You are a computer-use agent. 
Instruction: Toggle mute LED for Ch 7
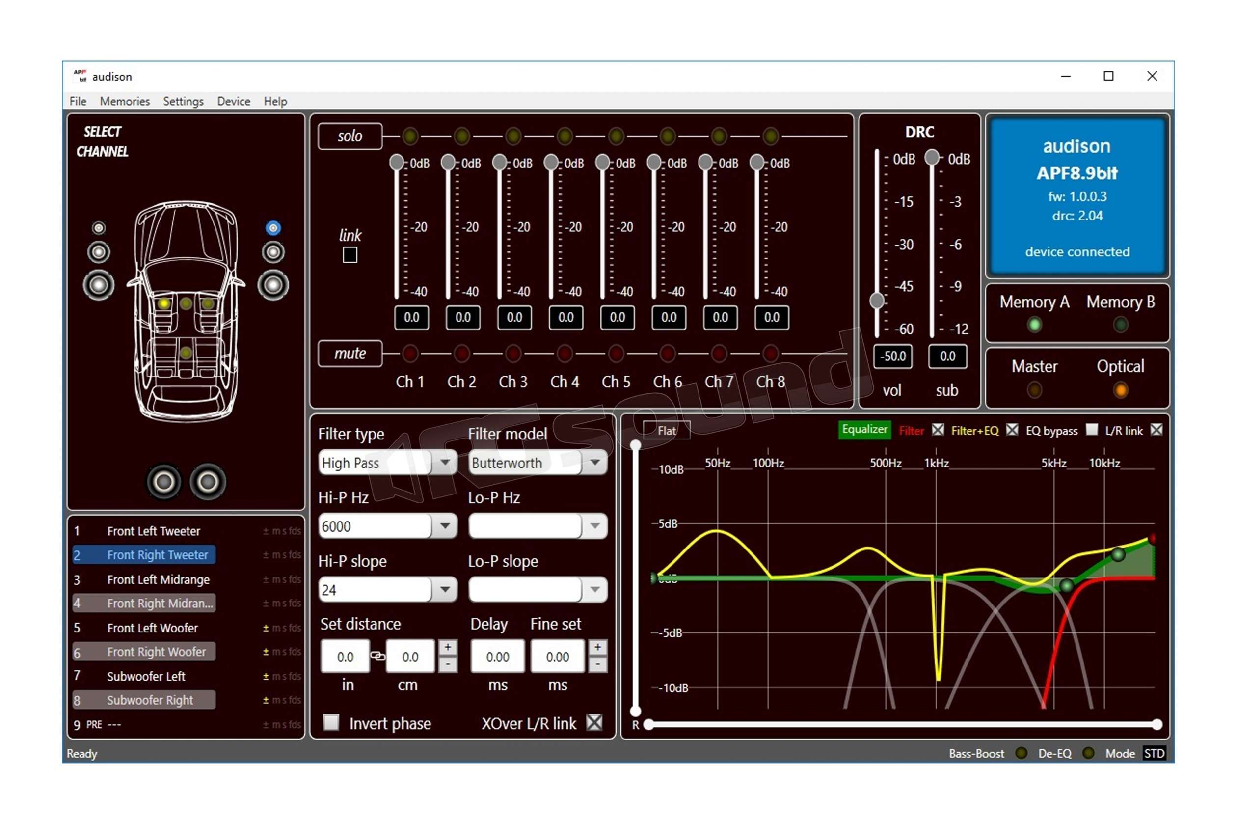(719, 353)
